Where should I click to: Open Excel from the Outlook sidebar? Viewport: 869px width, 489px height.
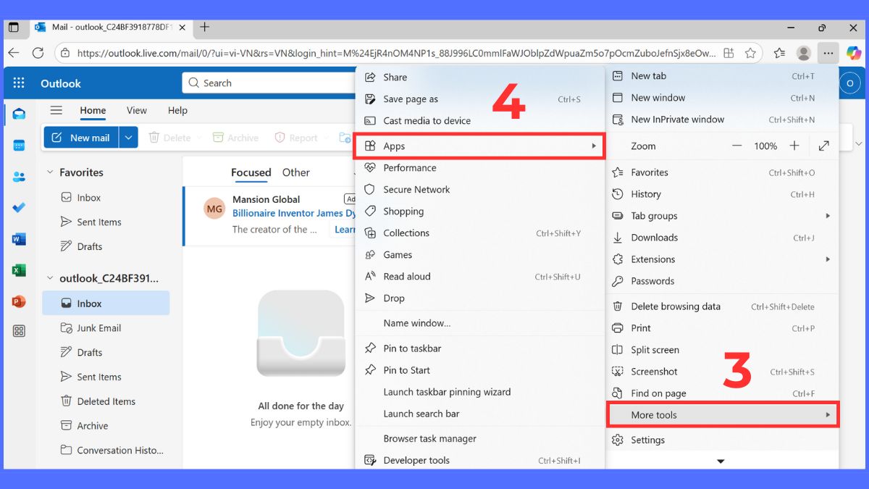19,270
